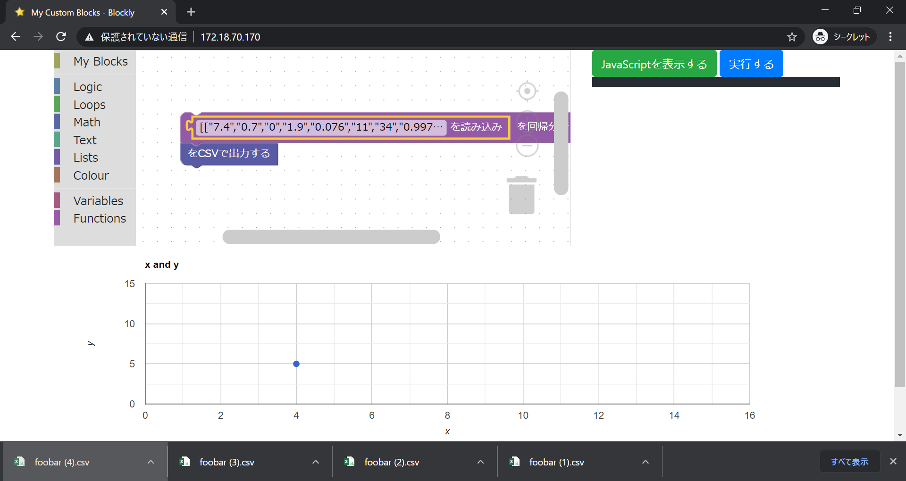The height and width of the screenshot is (481, 906).
Task: Open the Variables block category
Action: [98, 201]
